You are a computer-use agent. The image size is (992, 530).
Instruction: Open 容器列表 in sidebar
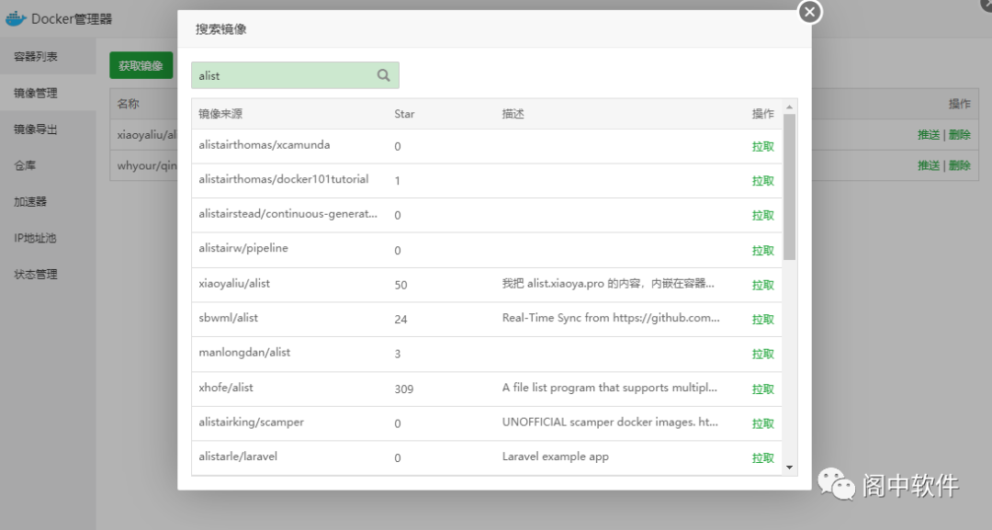click(36, 56)
